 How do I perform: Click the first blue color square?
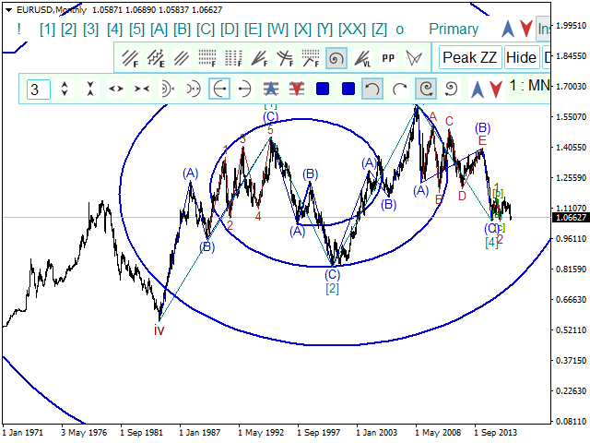(323, 90)
